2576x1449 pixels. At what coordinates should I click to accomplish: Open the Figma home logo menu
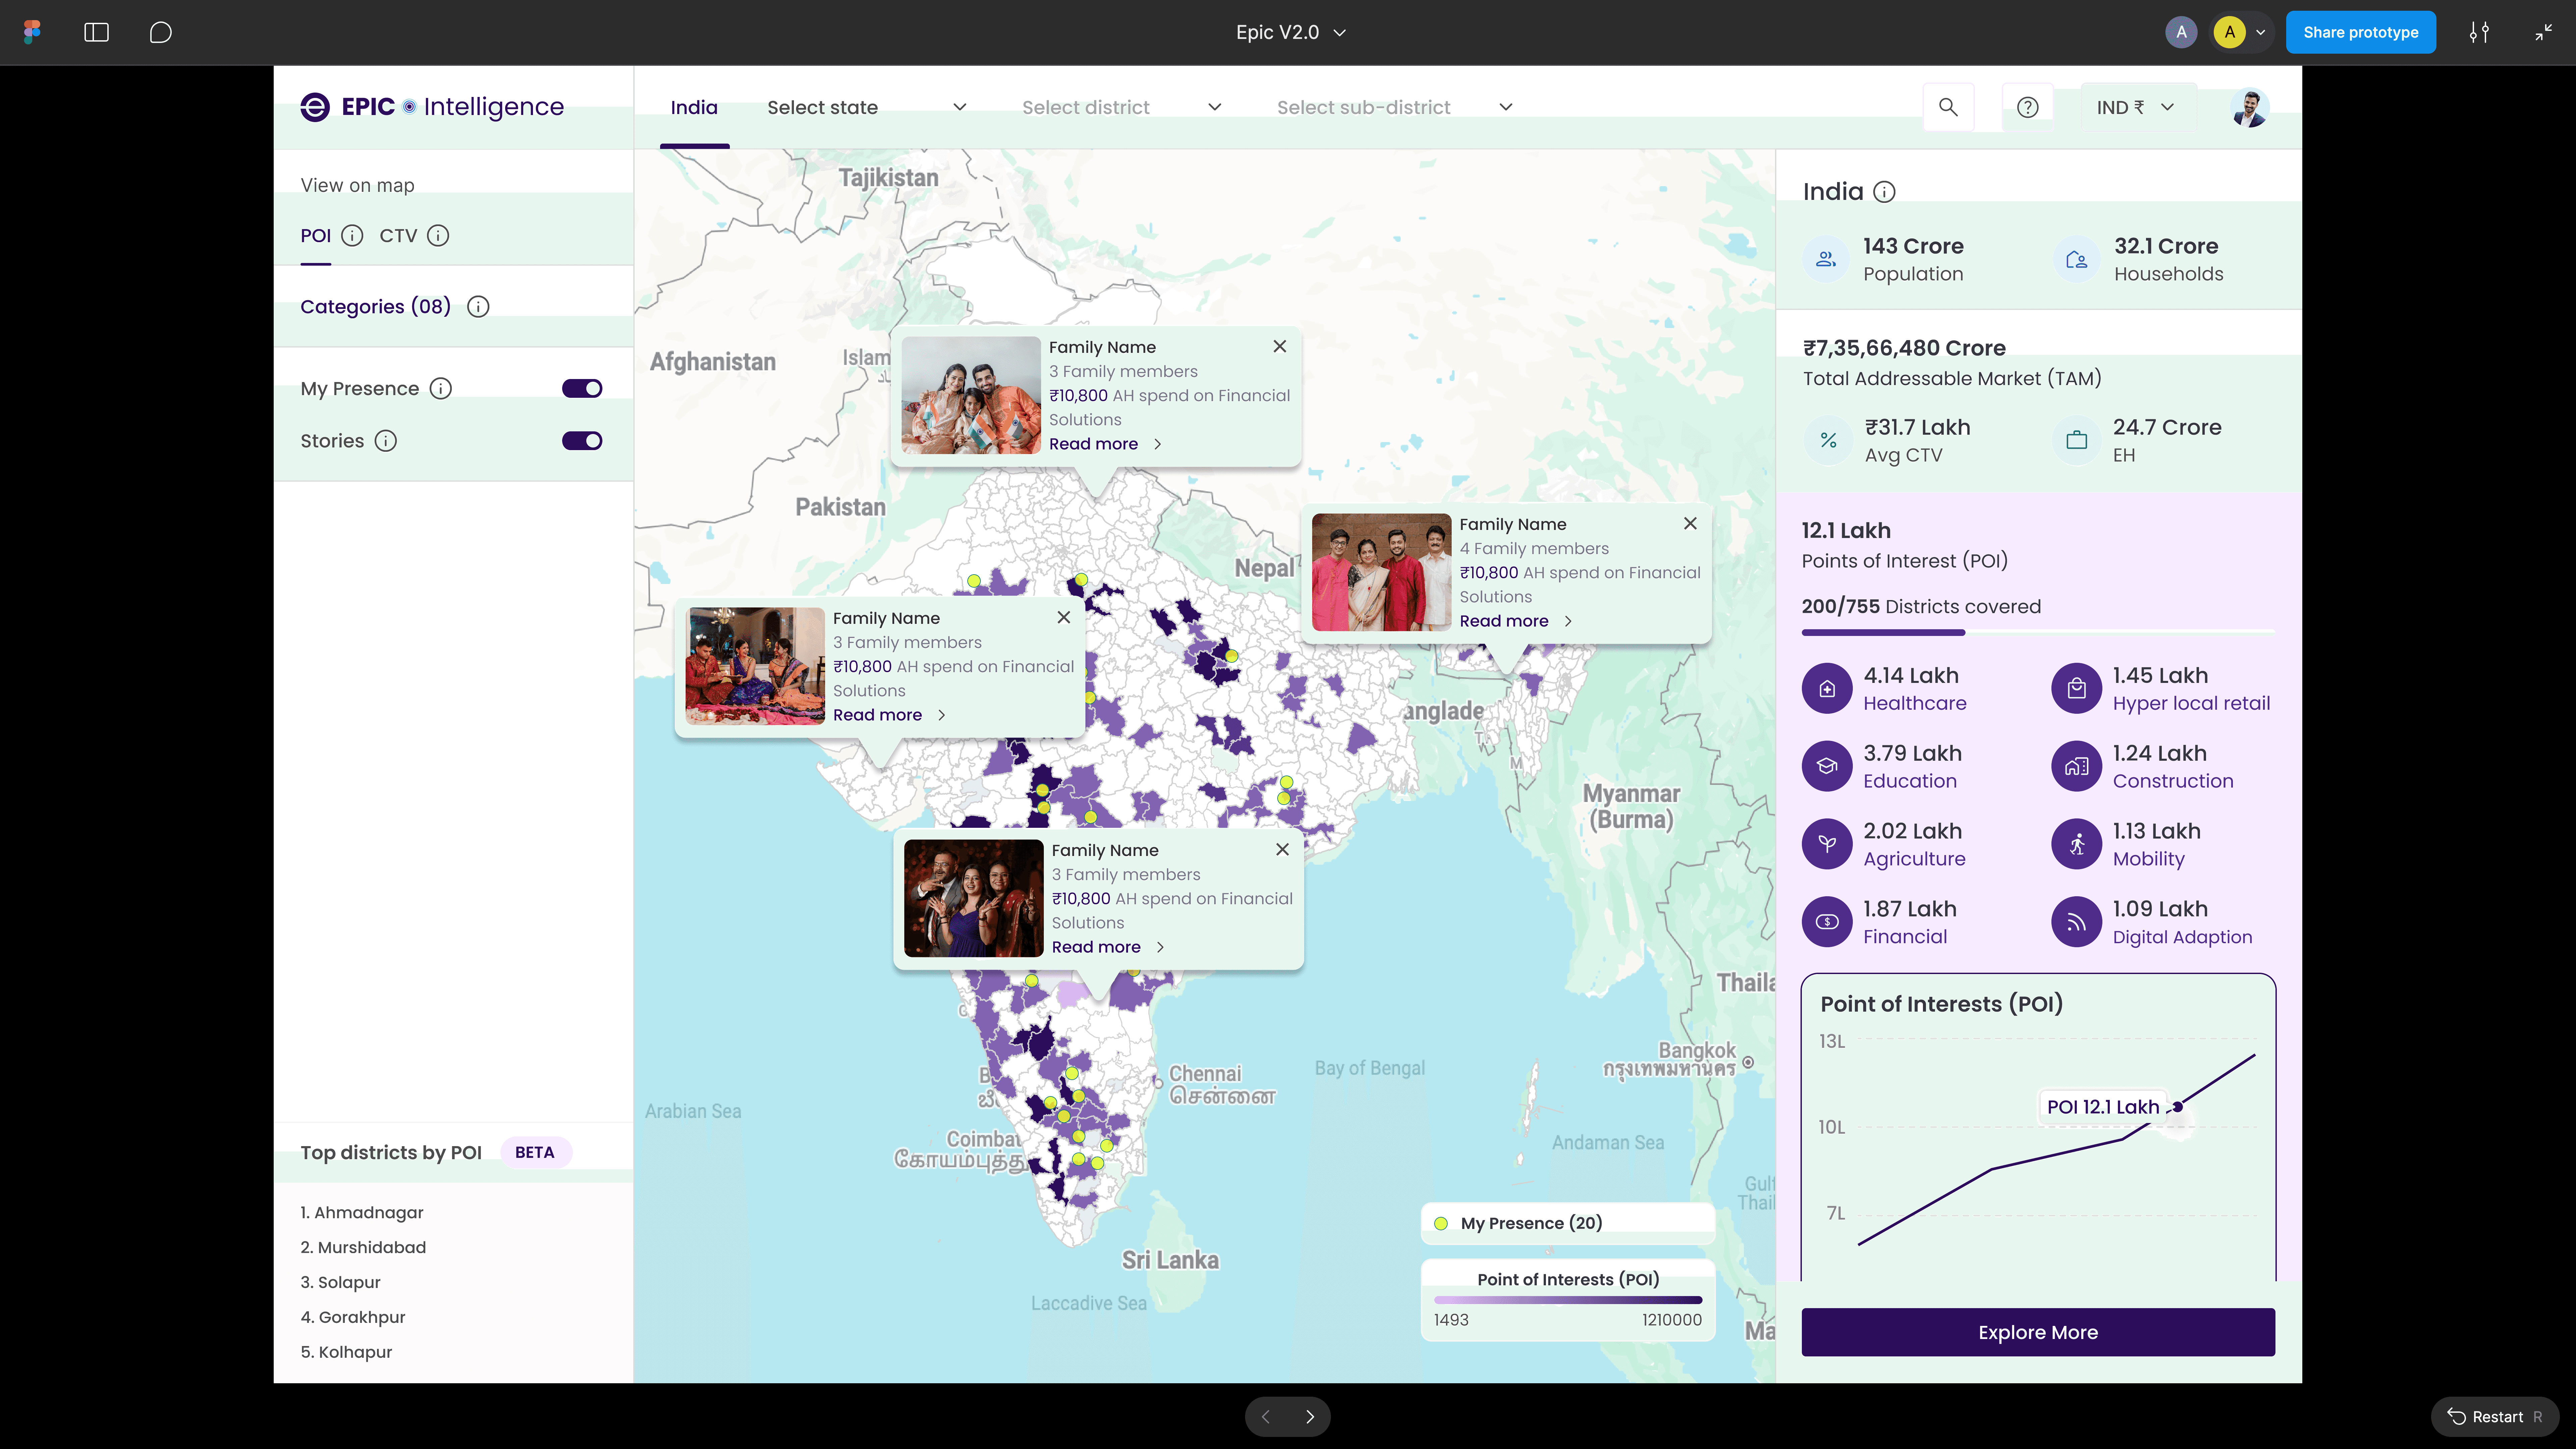tap(32, 32)
